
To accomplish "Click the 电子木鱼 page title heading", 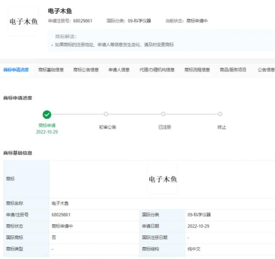I will click(x=60, y=11).
